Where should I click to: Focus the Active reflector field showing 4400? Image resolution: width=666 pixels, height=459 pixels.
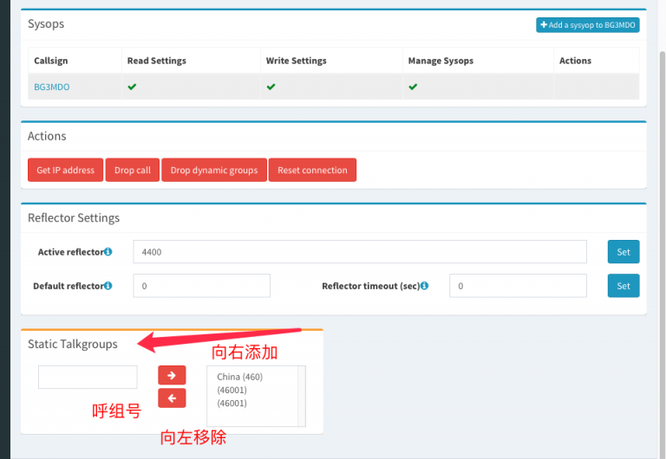click(x=360, y=252)
